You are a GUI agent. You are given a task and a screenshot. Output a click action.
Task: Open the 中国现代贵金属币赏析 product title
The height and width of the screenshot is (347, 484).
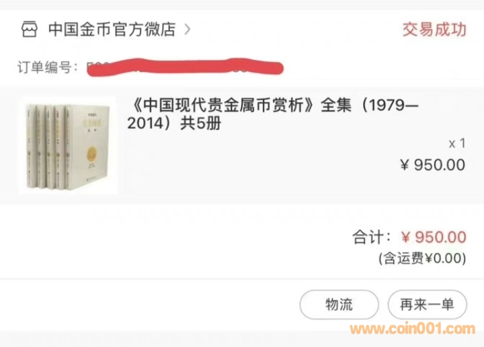[x=273, y=114]
